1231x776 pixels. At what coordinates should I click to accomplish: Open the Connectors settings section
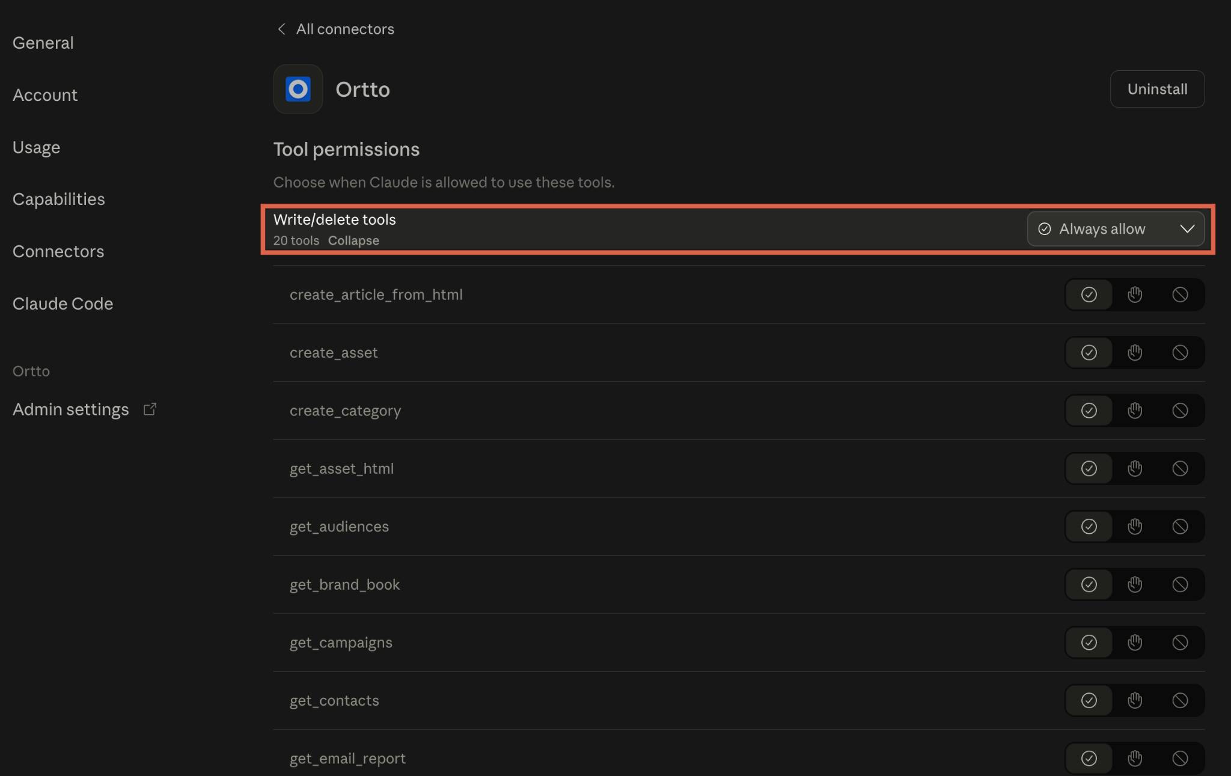(x=58, y=251)
